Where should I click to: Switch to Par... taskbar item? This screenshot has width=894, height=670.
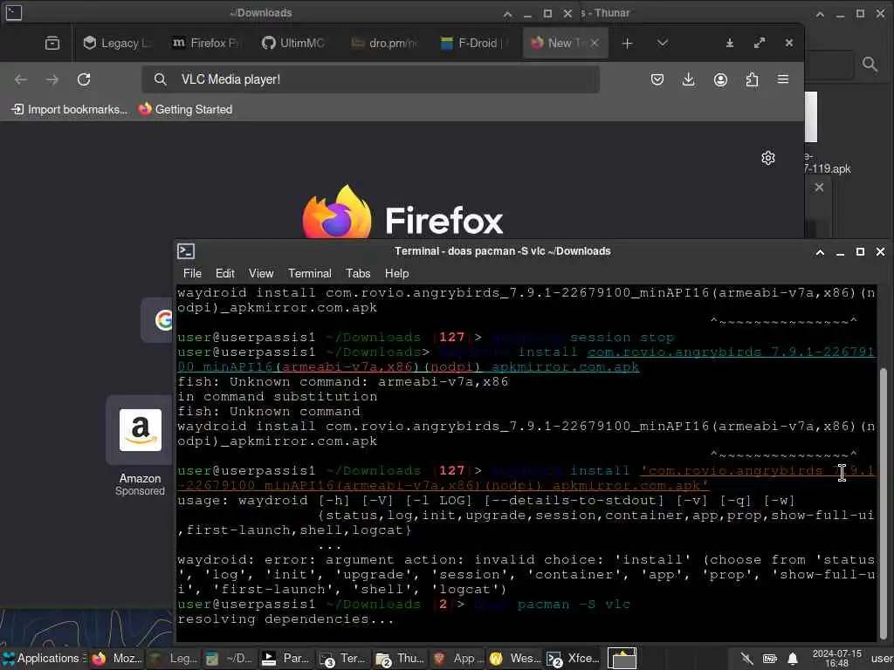point(286,659)
